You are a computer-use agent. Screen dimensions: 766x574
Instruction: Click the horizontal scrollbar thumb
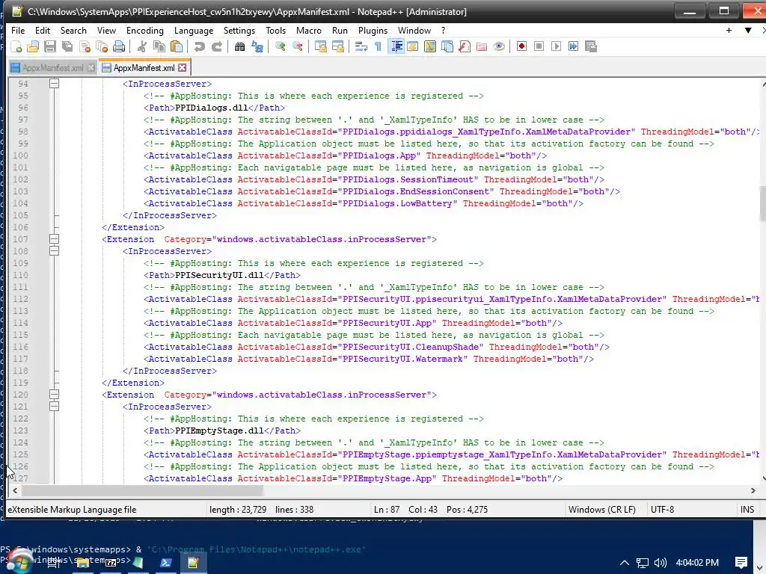pos(142,490)
